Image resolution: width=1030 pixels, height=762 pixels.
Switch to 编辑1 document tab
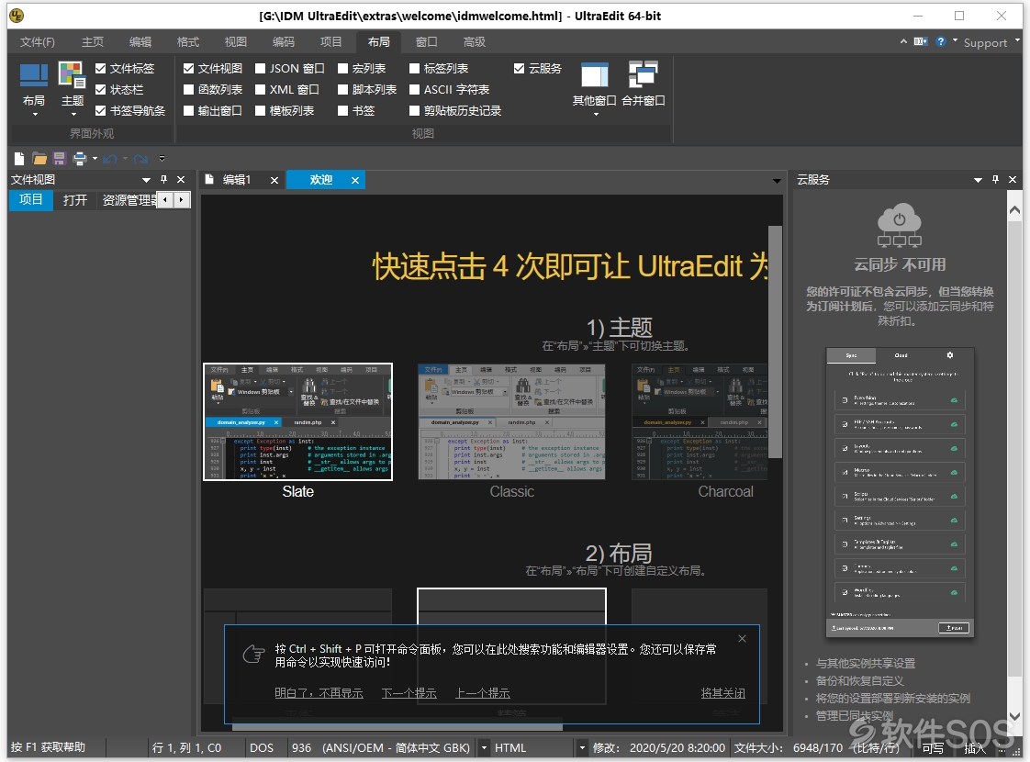(237, 180)
